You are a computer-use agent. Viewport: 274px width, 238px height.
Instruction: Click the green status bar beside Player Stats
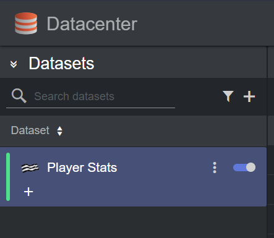8,177
